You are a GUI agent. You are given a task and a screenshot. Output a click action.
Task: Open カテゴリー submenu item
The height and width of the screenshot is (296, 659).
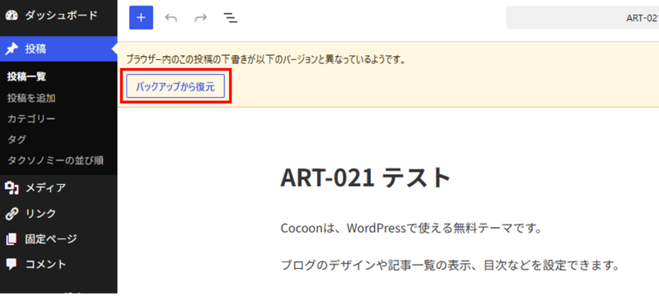coord(31,119)
